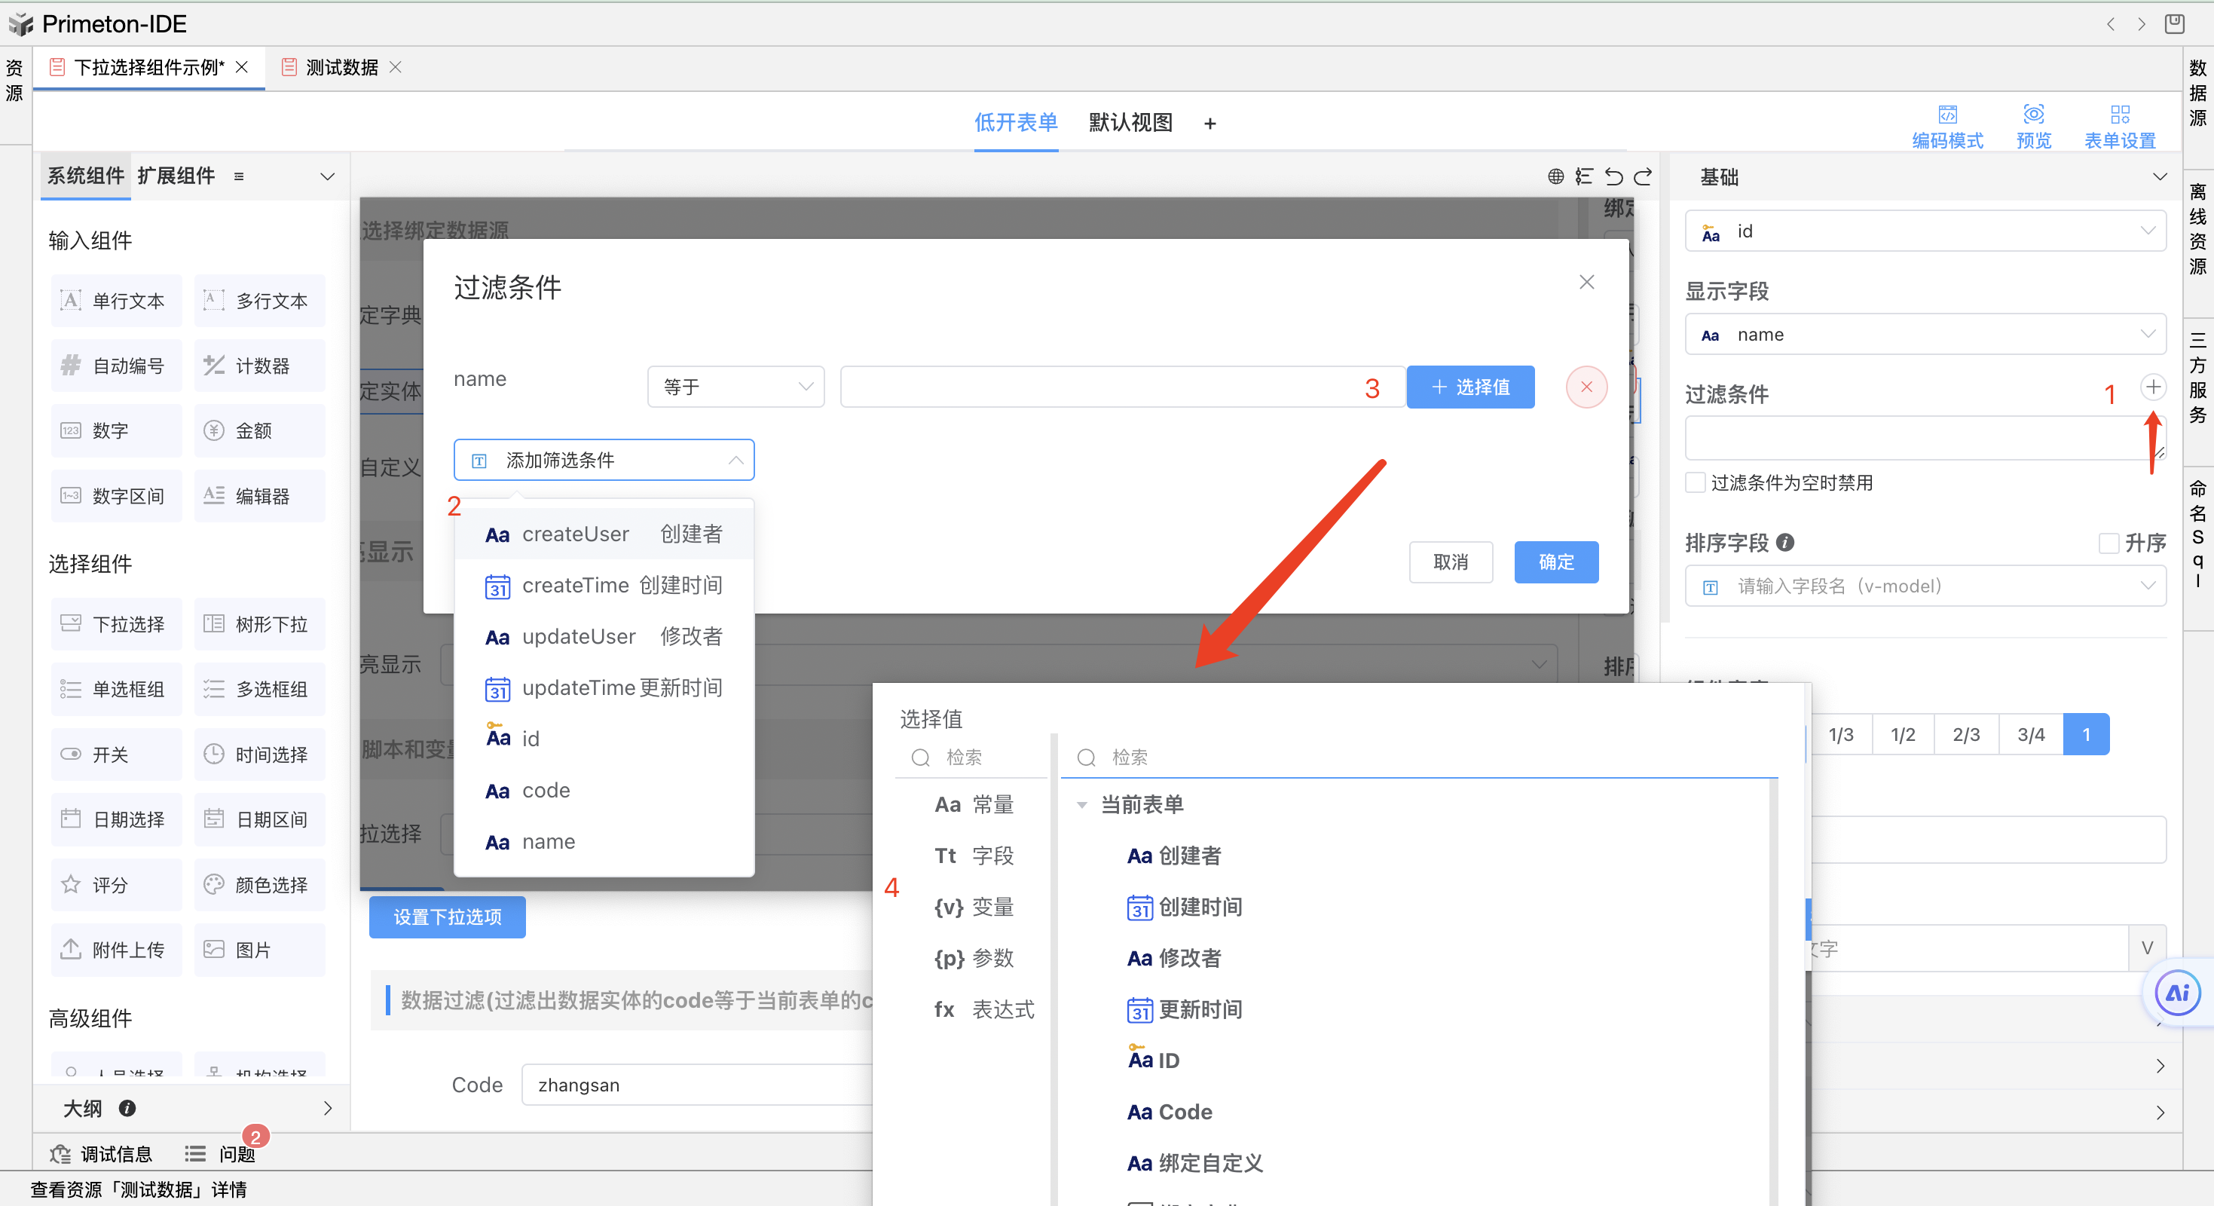Delete the name filter row
Image resolution: width=2214 pixels, height=1206 pixels.
[x=1586, y=387]
